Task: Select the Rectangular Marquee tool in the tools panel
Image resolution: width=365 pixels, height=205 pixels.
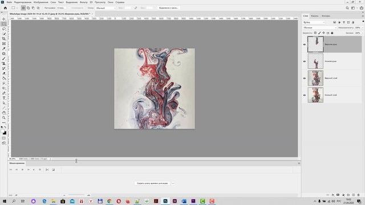Action: click(x=4, y=24)
